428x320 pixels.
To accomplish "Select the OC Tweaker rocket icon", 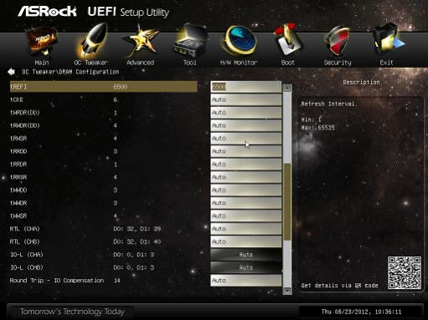I will (92, 41).
